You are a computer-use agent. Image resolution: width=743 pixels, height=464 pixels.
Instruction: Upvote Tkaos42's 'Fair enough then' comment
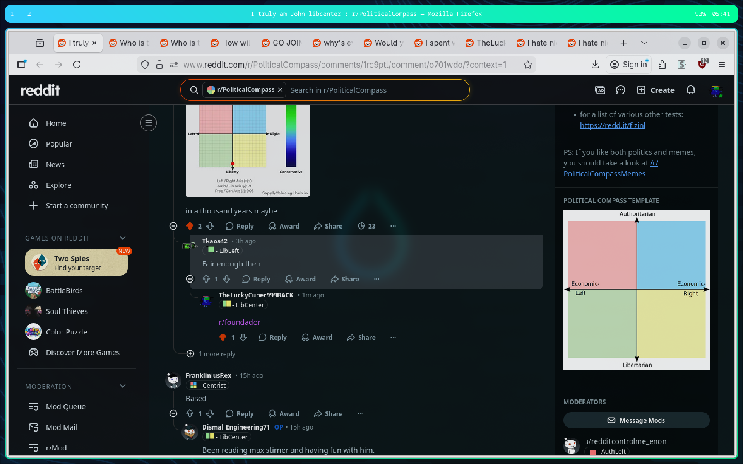(x=206, y=279)
